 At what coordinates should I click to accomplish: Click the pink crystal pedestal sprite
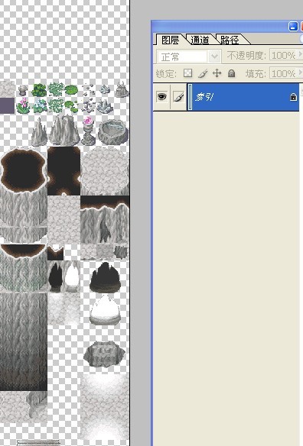[88, 131]
